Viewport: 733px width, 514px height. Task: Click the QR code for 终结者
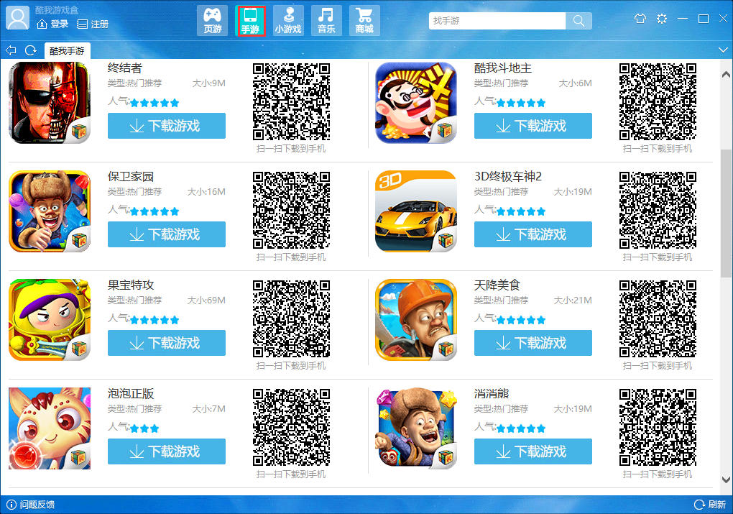coord(291,102)
